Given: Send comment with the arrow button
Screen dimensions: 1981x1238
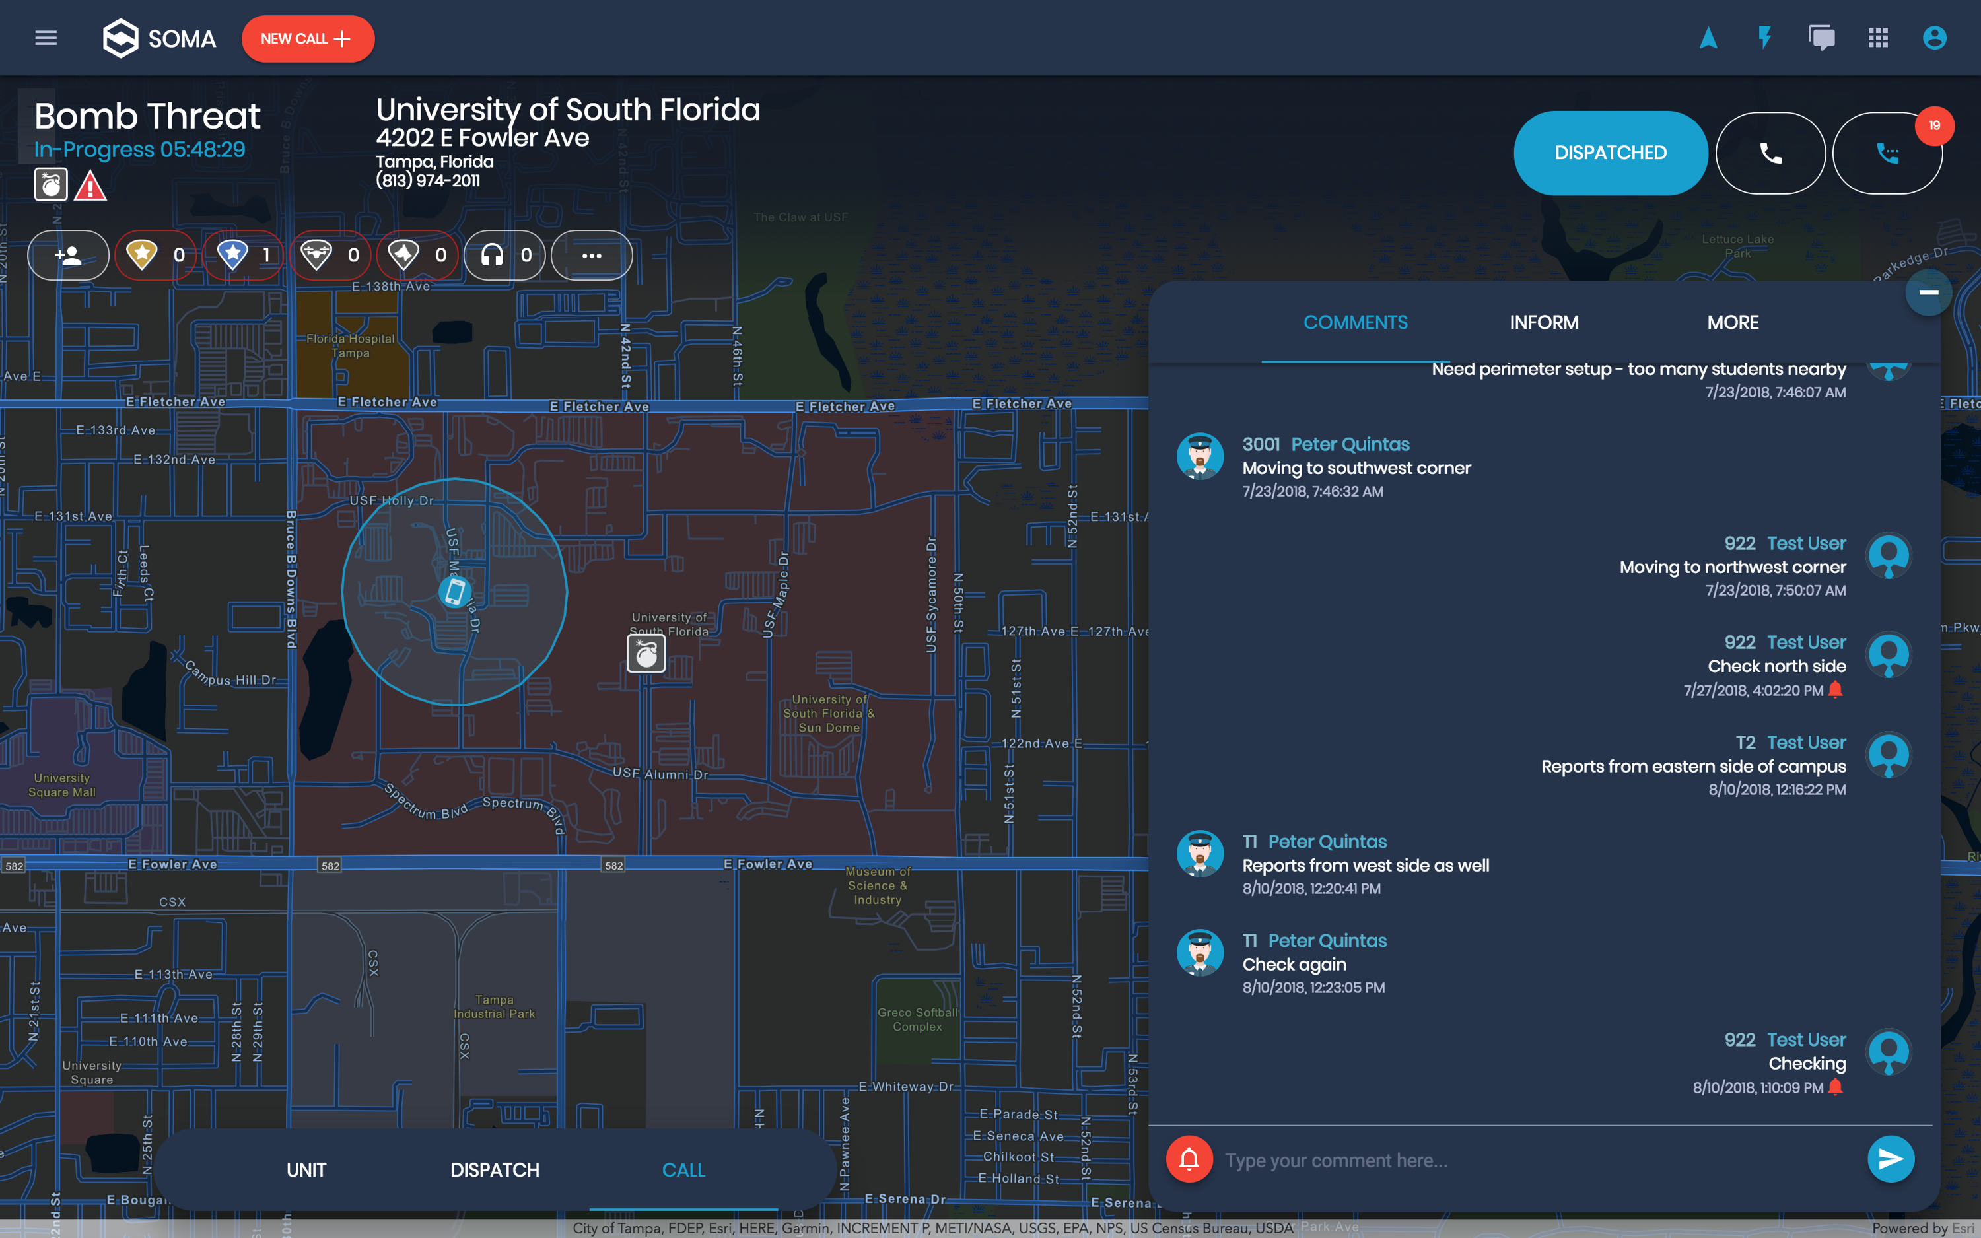Looking at the screenshot, I should click(x=1890, y=1159).
